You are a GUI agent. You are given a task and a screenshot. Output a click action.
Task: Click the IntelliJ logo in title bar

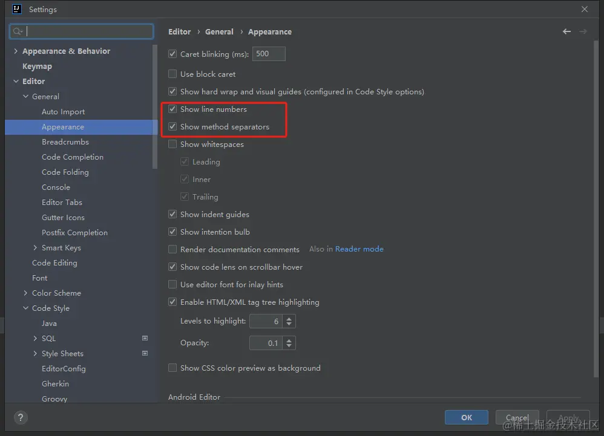coord(16,9)
